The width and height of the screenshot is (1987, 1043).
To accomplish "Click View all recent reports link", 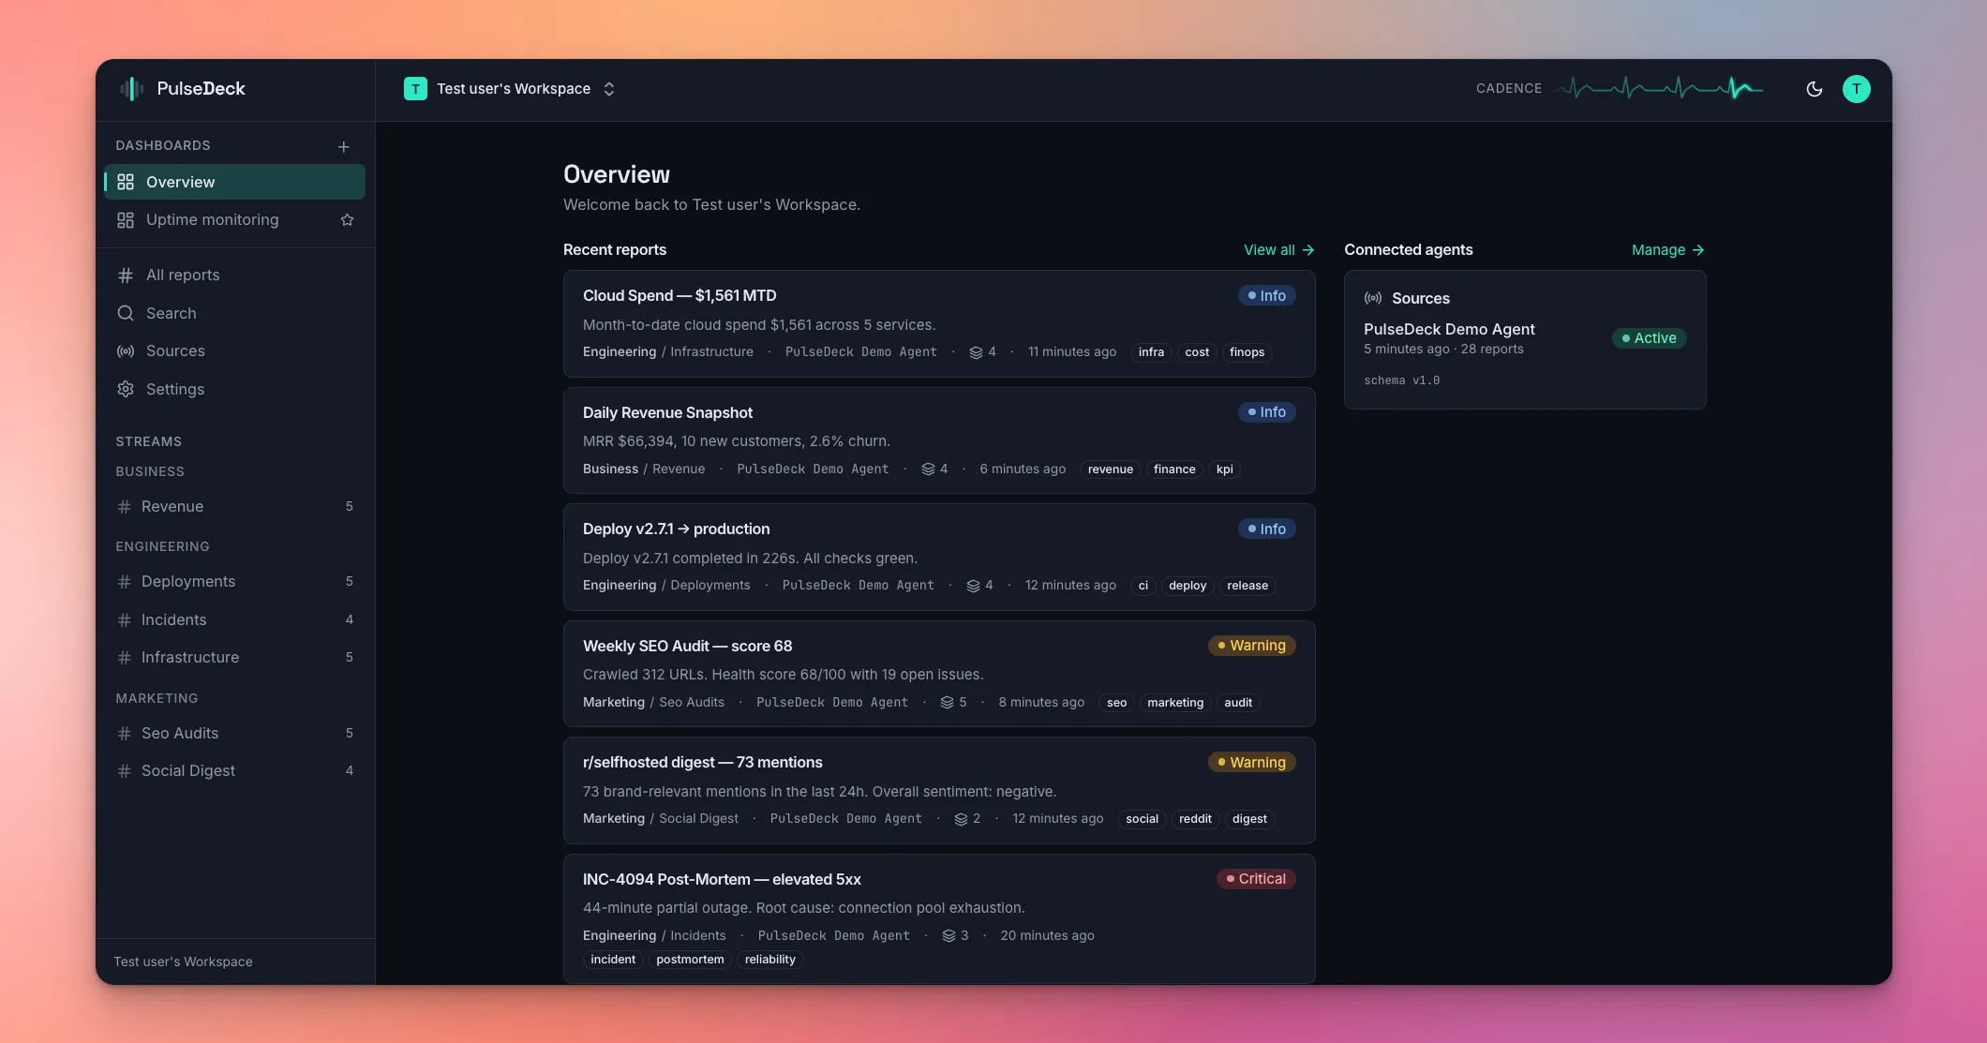I will pos(1278,249).
